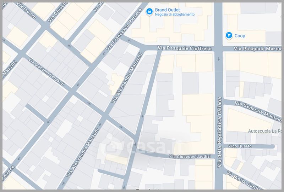Click the Brand Outlet shopping bag pin
Screen dimensions: 284x192
point(149,12)
